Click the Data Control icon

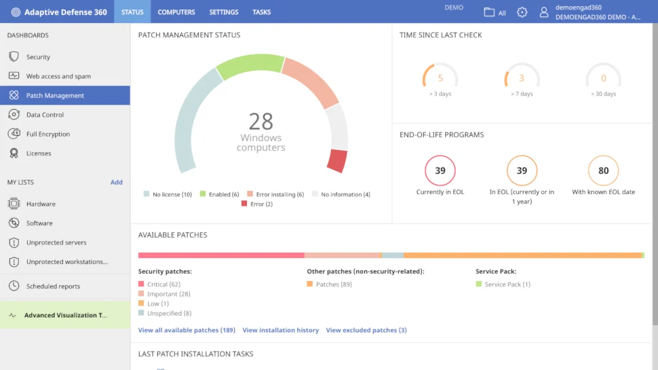pos(14,115)
